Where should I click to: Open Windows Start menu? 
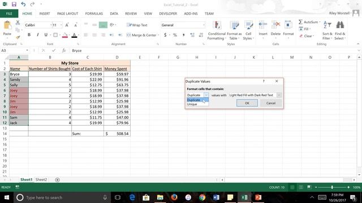coord(7,197)
